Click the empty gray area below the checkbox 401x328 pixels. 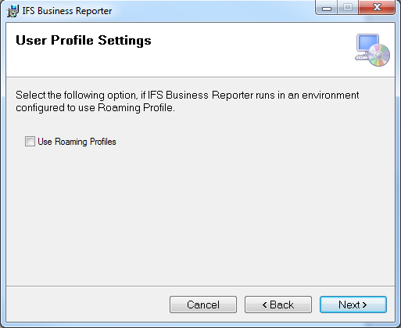[x=200, y=214]
